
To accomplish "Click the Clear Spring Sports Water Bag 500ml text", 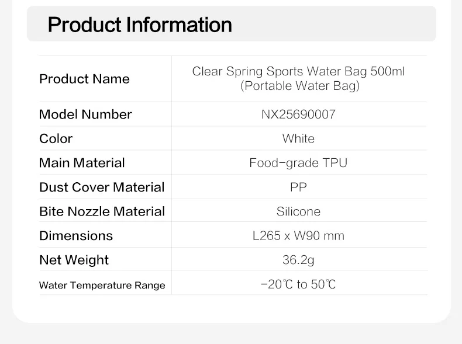I will tap(298, 72).
